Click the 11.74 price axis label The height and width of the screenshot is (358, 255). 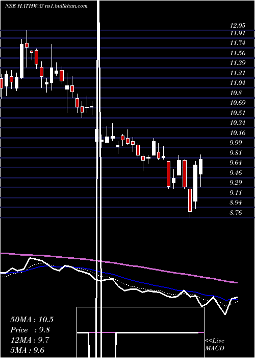[238, 43]
